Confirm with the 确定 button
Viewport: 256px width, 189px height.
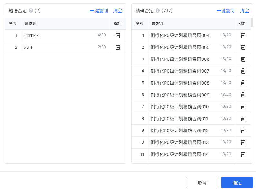pyautogui.click(x=237, y=183)
